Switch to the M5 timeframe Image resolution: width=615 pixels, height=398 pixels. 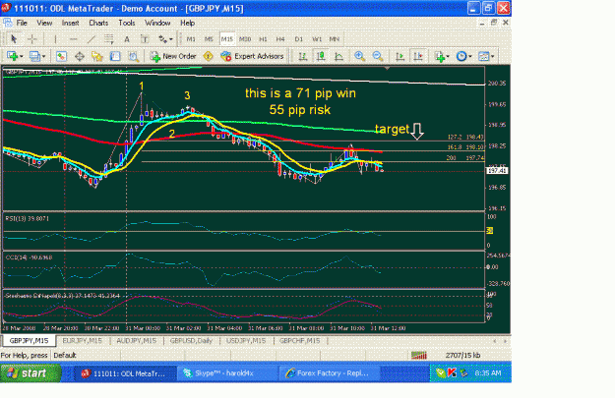[209, 39]
